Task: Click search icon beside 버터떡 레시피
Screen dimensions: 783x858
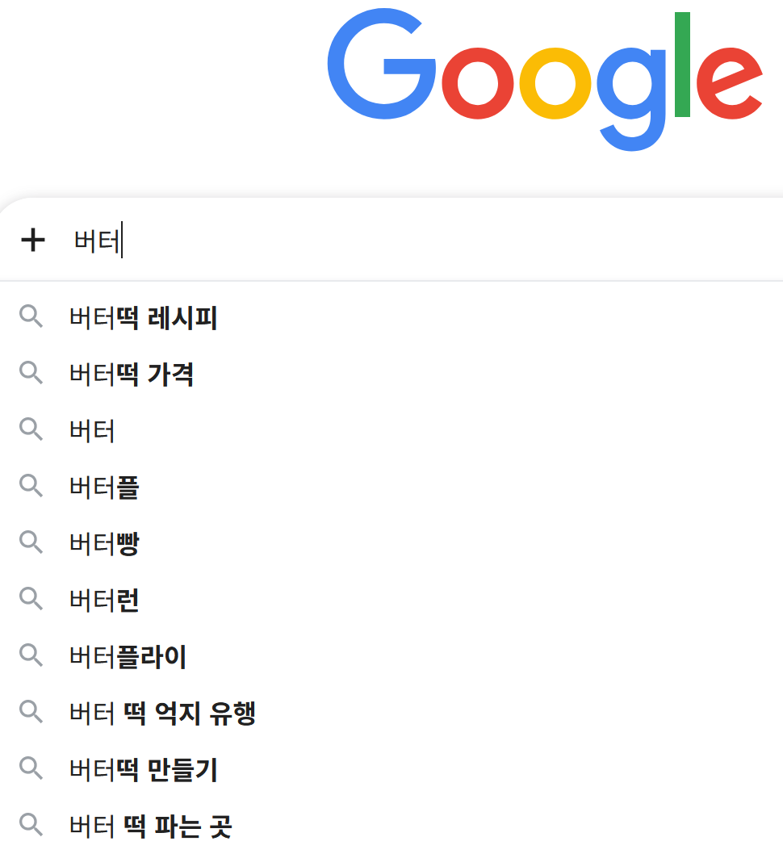Action: (31, 316)
